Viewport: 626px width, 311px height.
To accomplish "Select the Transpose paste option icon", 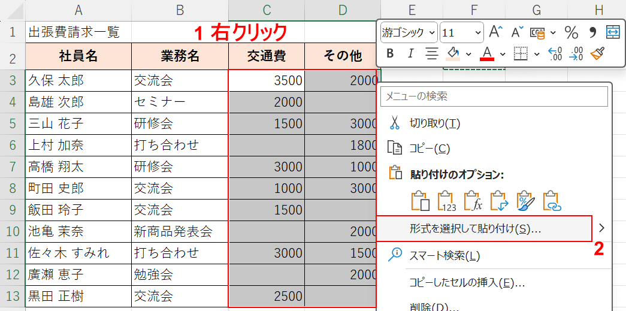I will click(499, 201).
